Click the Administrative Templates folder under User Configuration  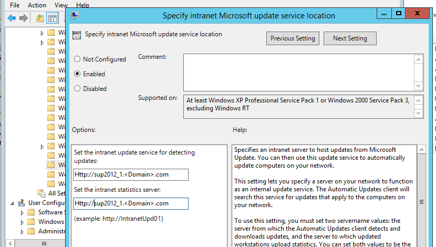click(x=31, y=231)
